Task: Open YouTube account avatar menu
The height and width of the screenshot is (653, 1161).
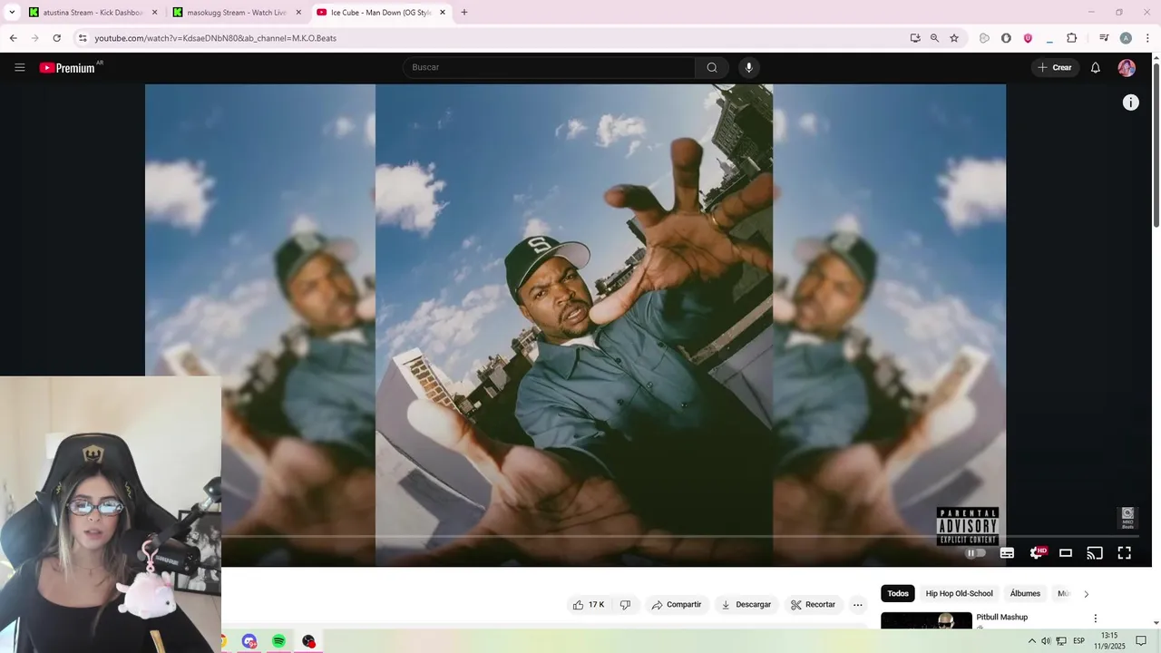Action: click(x=1127, y=67)
